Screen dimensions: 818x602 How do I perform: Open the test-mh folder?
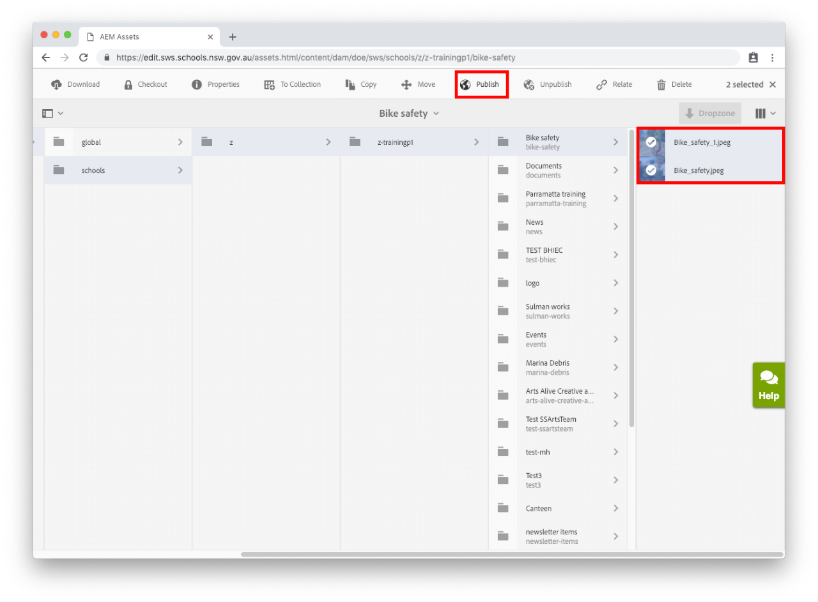click(558, 452)
